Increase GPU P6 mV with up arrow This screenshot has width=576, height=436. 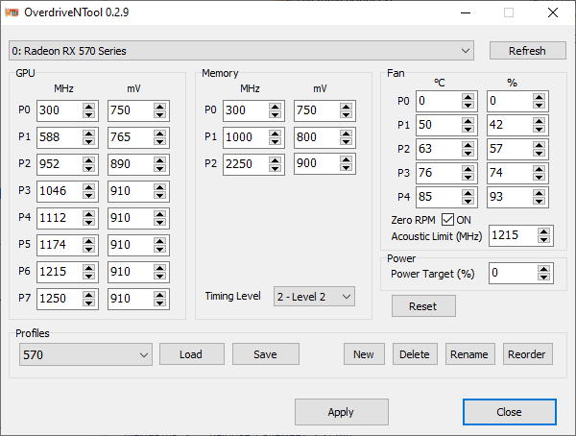(x=159, y=267)
